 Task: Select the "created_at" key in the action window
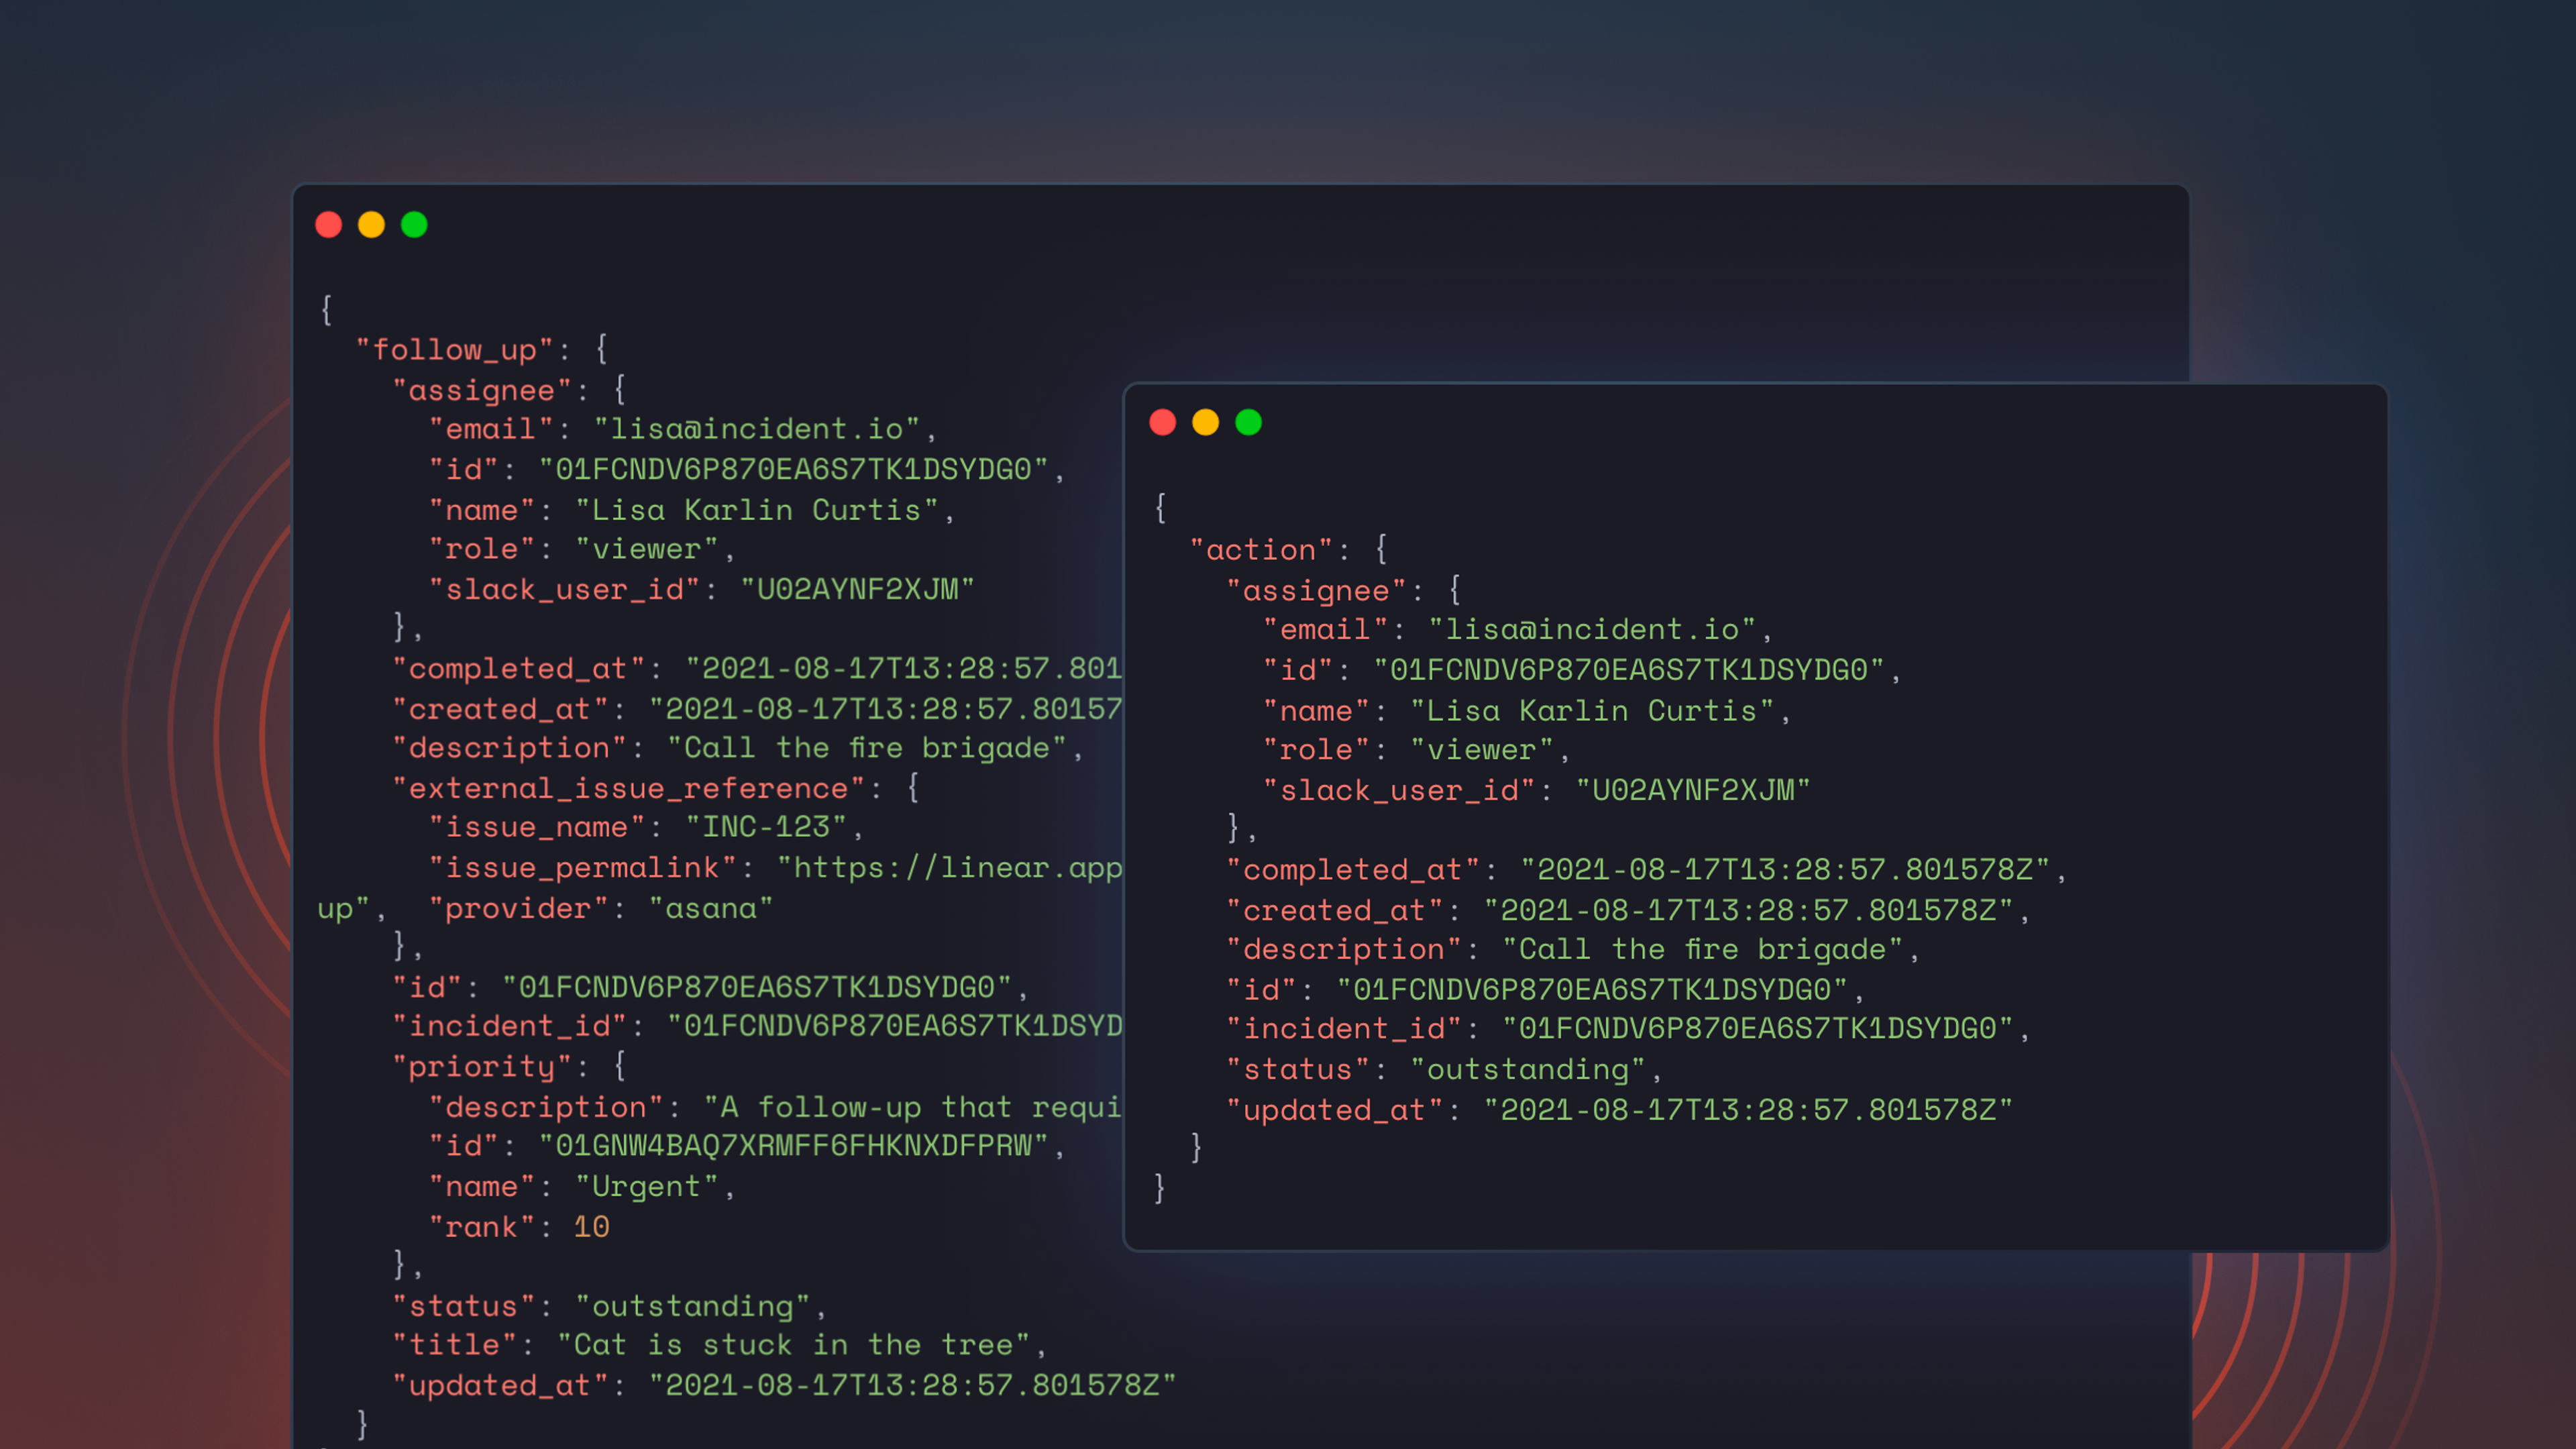click(1335, 910)
